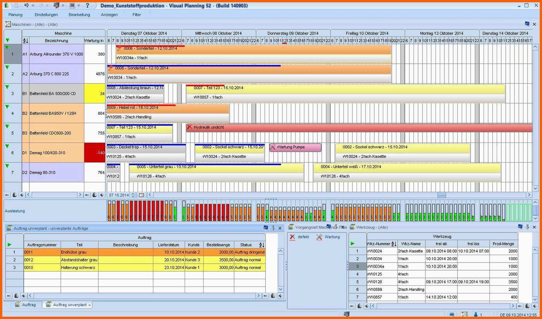The height and width of the screenshot is (319, 542).
Task: Click the frei ab column header
Action: click(x=441, y=244)
